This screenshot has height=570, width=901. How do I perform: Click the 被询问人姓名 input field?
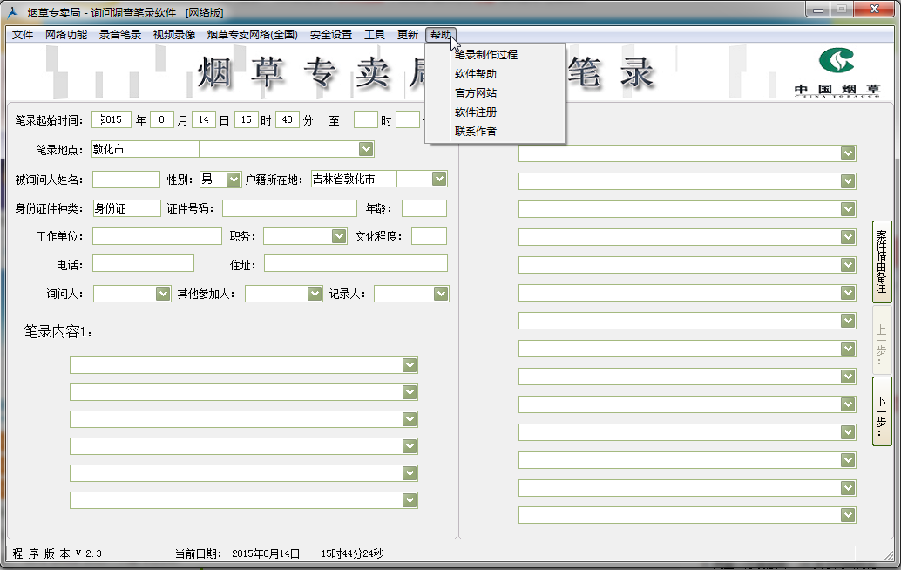[x=125, y=180]
